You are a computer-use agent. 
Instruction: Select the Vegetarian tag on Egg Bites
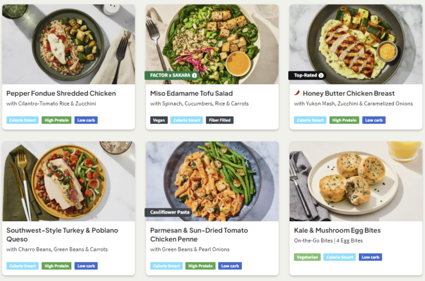(307, 257)
